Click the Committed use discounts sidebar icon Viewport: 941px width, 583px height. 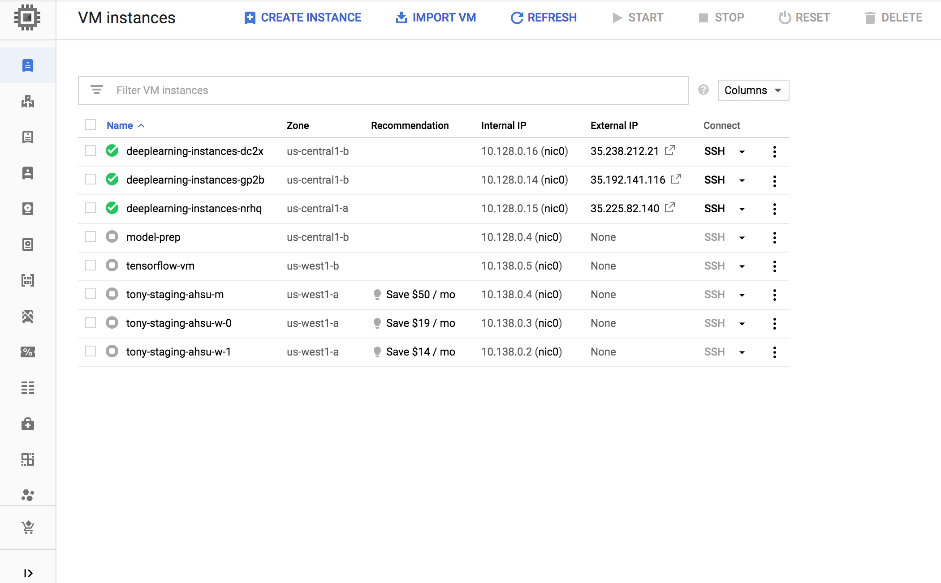(28, 352)
